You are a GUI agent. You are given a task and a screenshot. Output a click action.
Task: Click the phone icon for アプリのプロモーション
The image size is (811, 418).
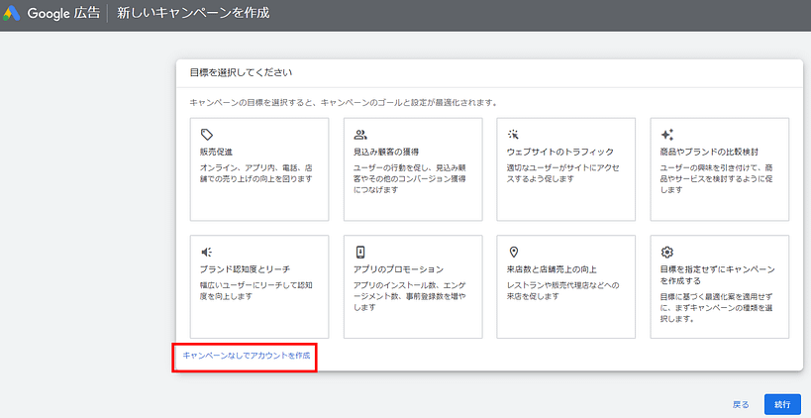coord(360,252)
